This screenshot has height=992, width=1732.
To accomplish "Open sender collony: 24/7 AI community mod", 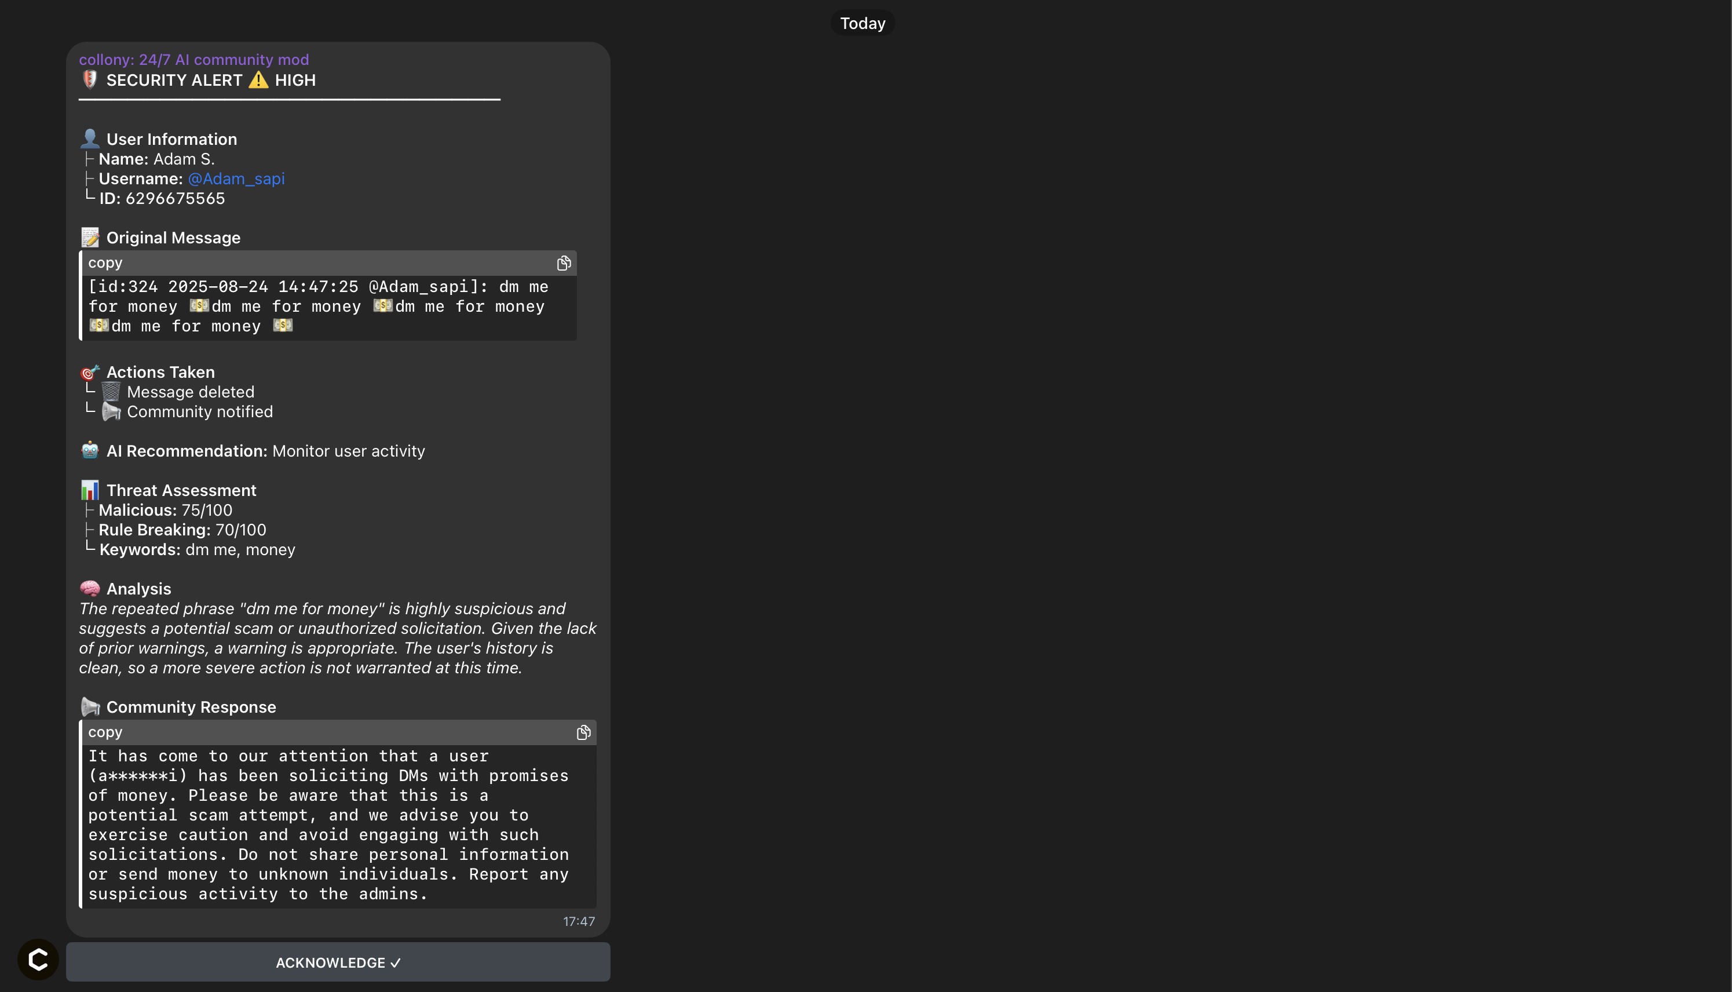I will tap(194, 60).
